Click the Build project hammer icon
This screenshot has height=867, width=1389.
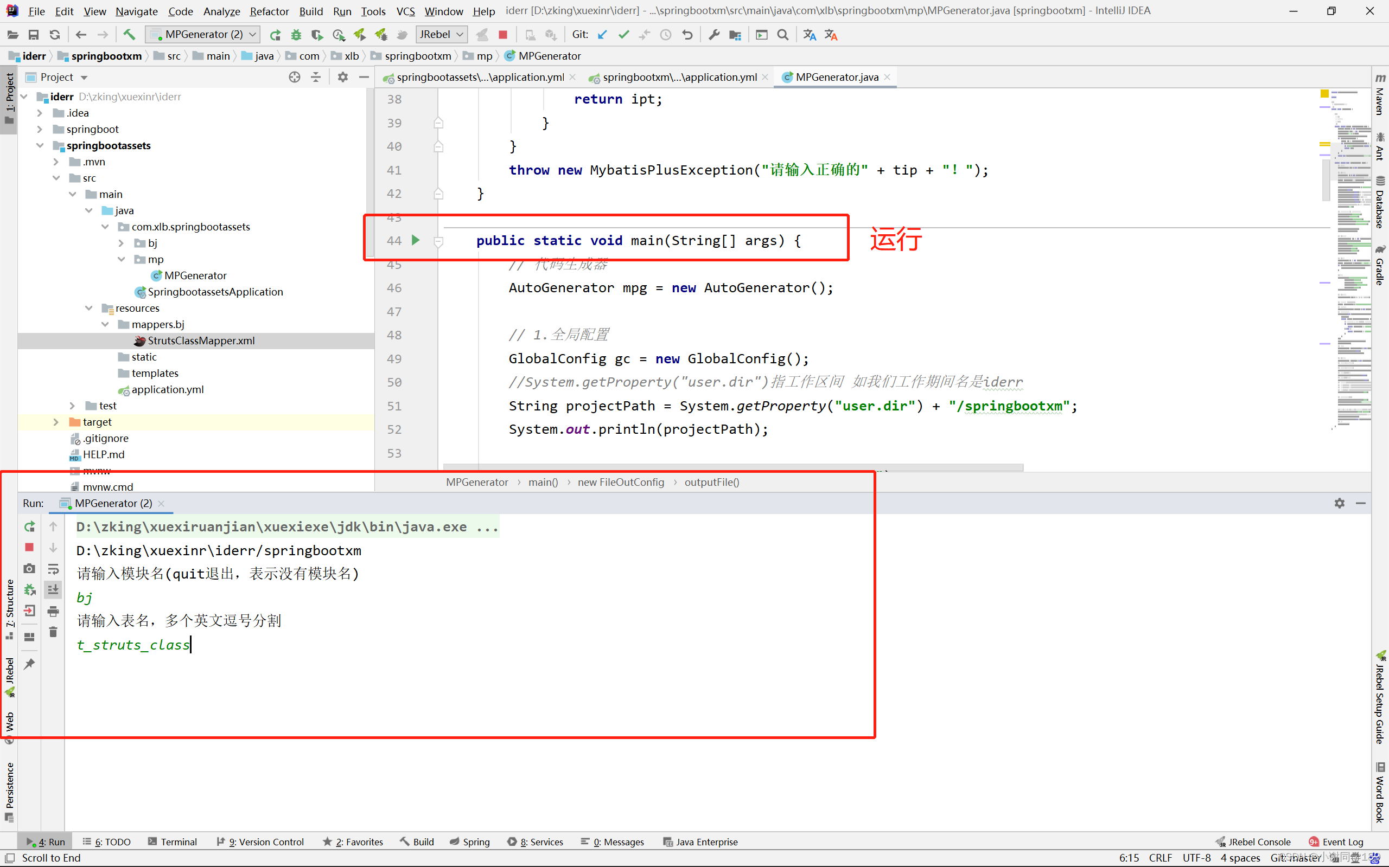point(129,34)
